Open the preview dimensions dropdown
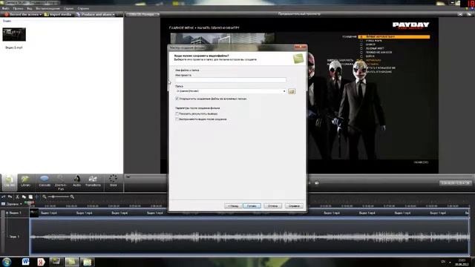This screenshot has height=267, width=475. point(142,14)
